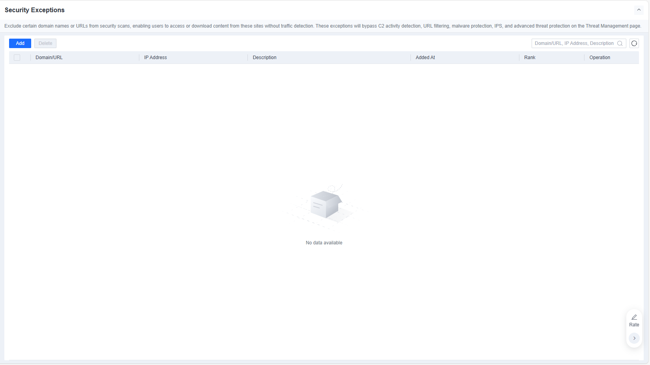Click the Security Exceptions heading
This screenshot has height=365, width=650.
(x=35, y=10)
